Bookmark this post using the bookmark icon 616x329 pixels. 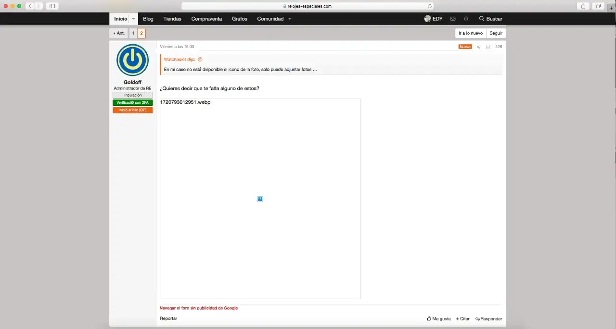tap(488, 47)
